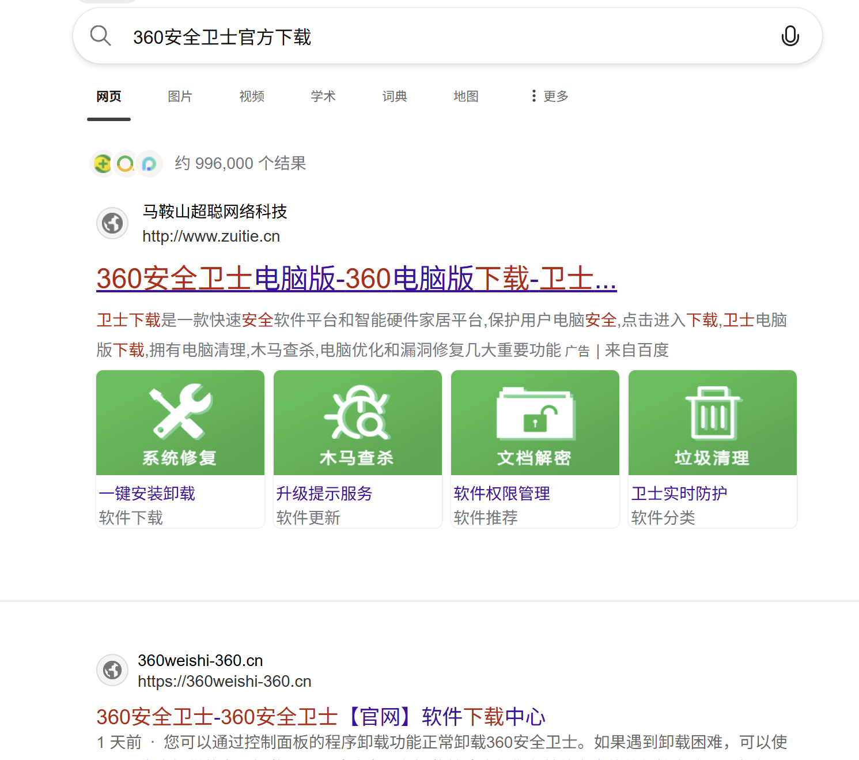This screenshot has height=760, width=859.
Task: Click the green plus favicon icon
Action: tap(103, 164)
